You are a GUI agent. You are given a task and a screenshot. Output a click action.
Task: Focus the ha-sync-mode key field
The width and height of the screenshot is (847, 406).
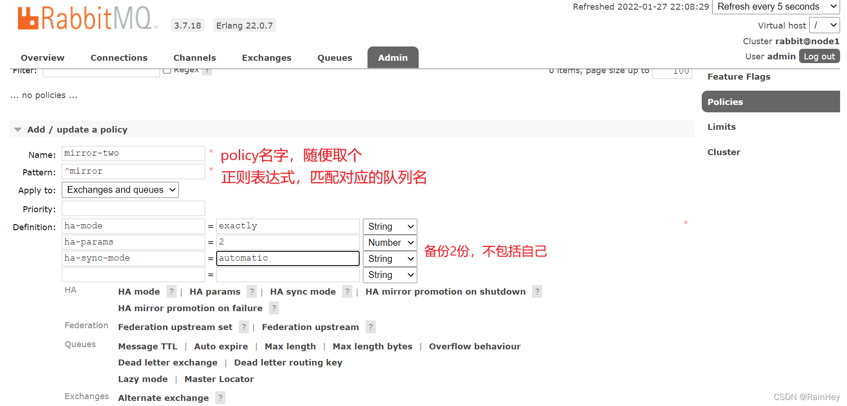[133, 258]
